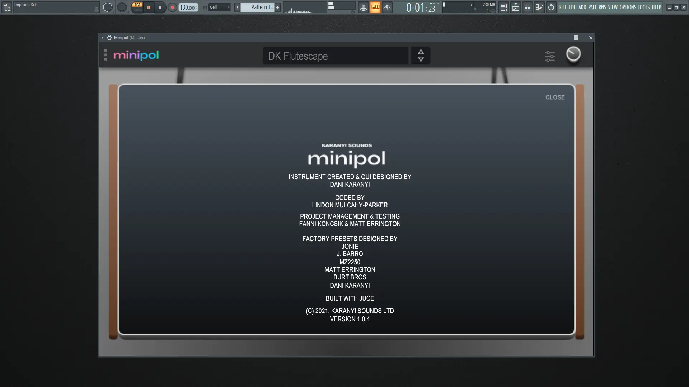Click CLOSE on the credits panel
Viewport: 689px width, 387px height.
pos(555,97)
